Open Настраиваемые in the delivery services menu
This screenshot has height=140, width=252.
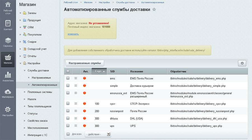(41, 77)
